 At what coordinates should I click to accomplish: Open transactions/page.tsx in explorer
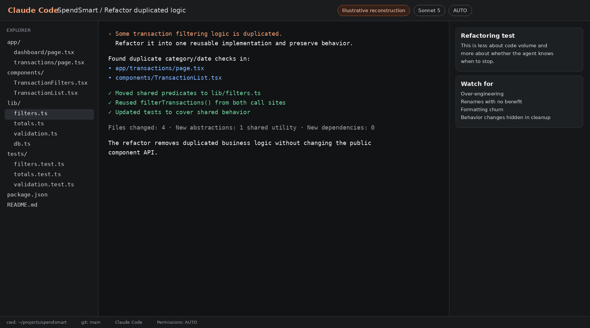[x=49, y=63]
